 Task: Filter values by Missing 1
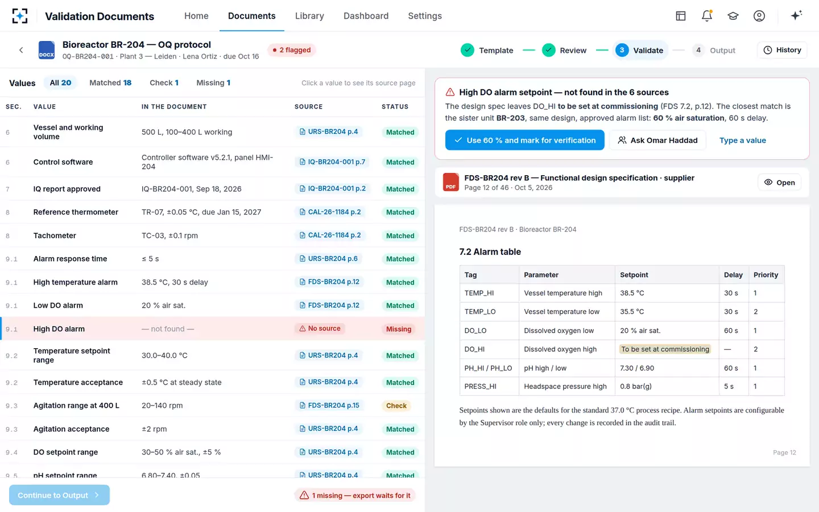[213, 82]
